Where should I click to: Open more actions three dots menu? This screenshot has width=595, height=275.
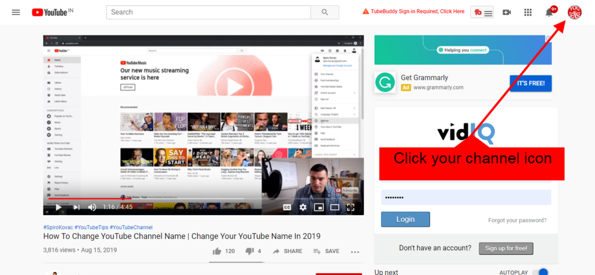click(355, 252)
